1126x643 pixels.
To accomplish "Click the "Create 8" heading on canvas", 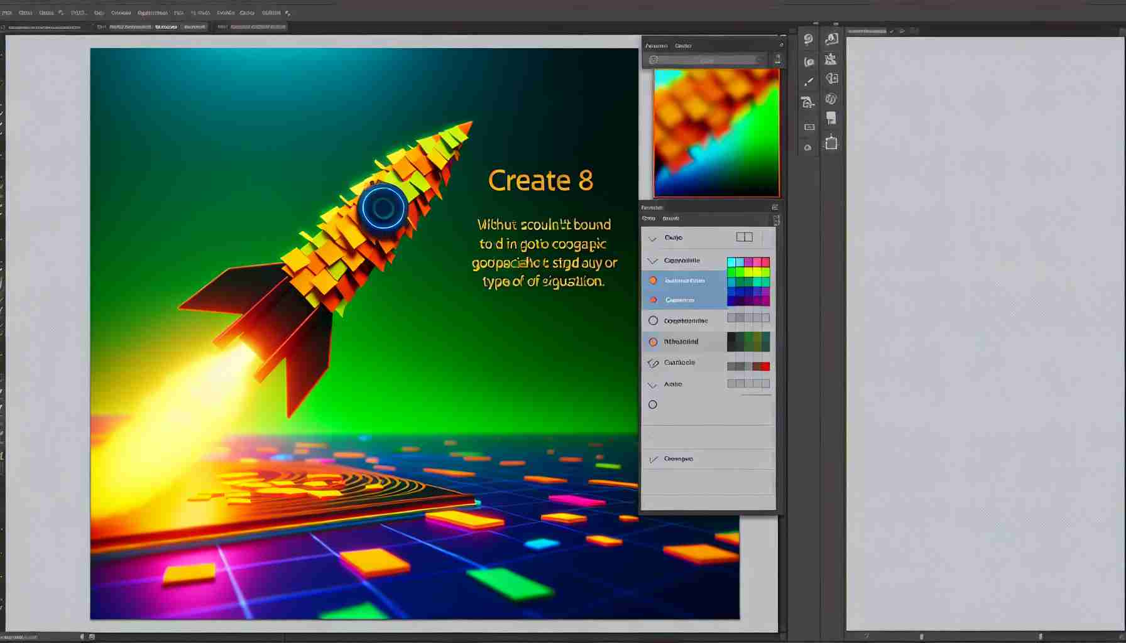I will (x=540, y=181).
